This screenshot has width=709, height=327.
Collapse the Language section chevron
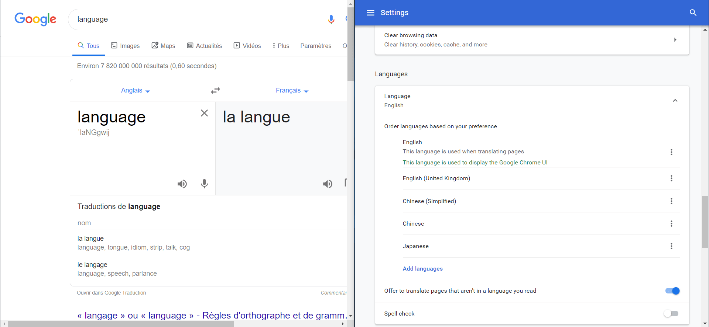pos(675,101)
